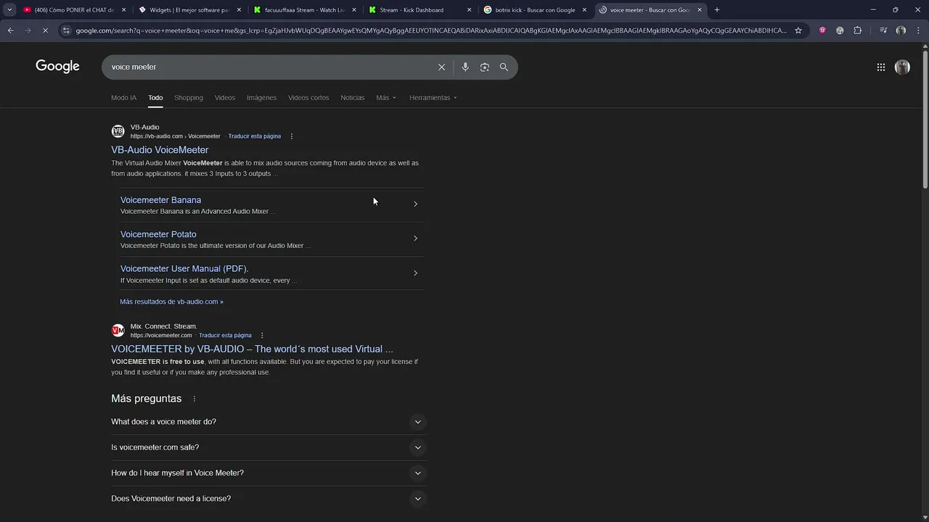
Task: Open options dots for vb-audio.com result
Action: [x=292, y=136]
